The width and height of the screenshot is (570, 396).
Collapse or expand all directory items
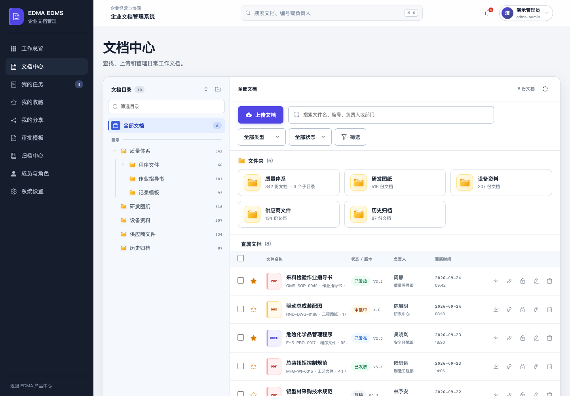pos(206,89)
